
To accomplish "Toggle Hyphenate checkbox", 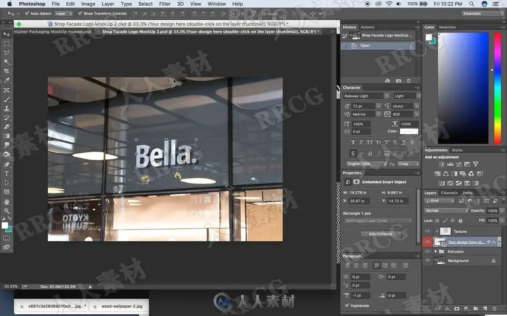I will [x=347, y=305].
